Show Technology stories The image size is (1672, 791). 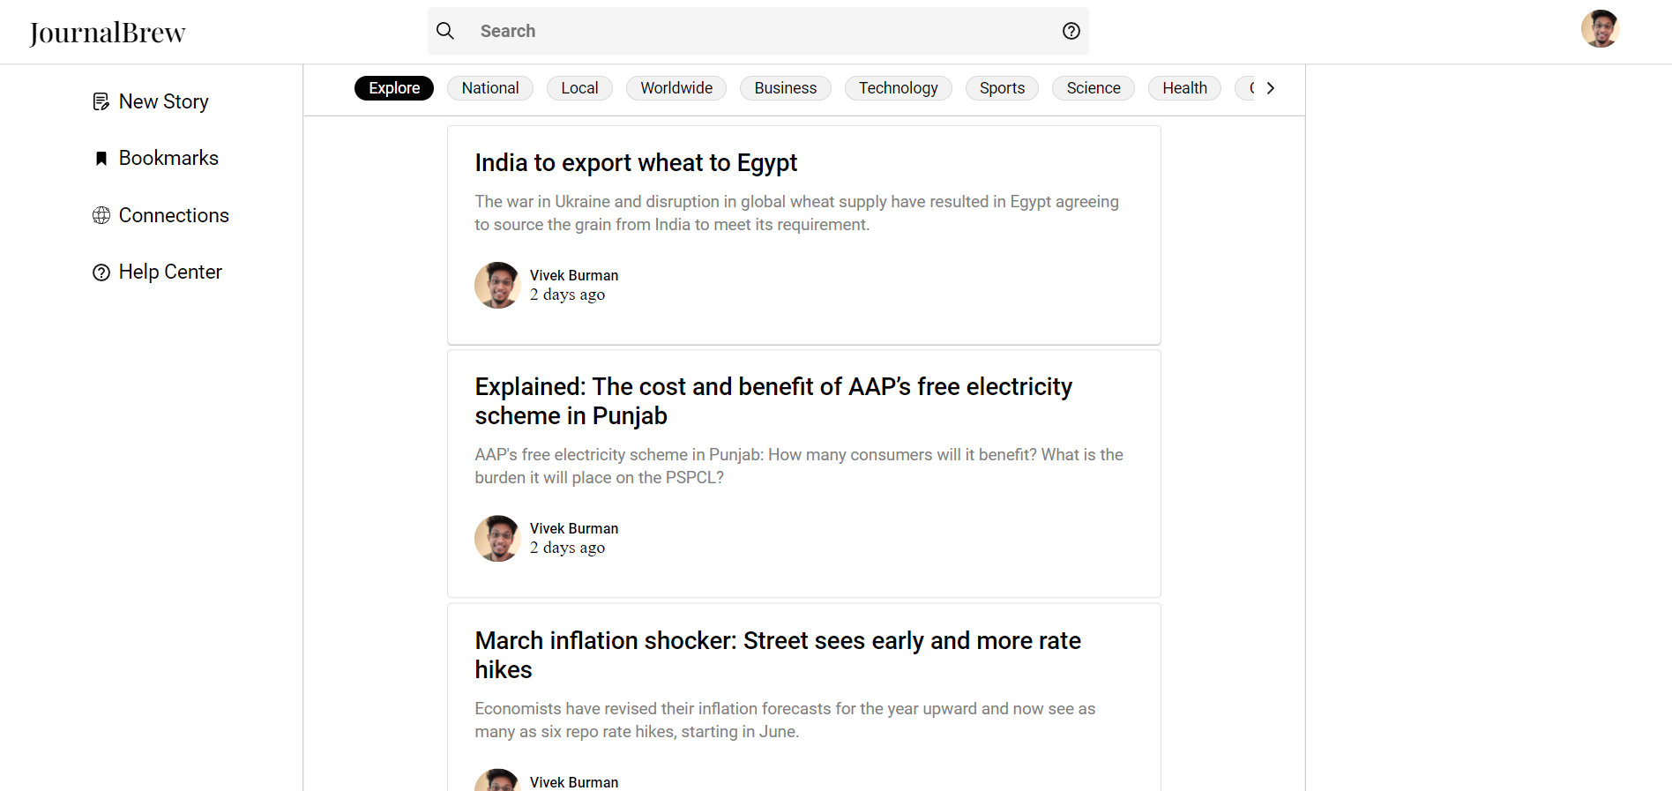(x=899, y=88)
